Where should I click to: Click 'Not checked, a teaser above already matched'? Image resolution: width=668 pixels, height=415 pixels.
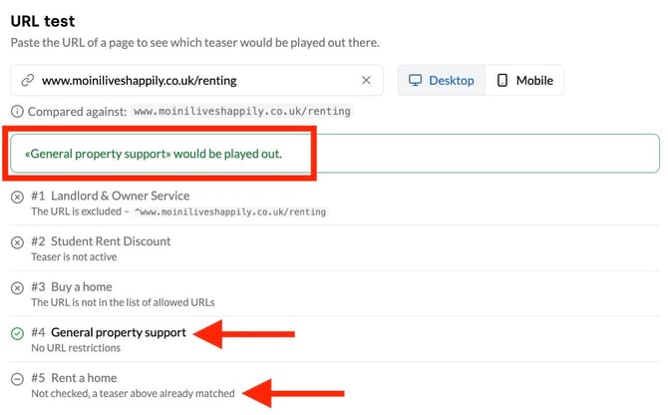[133, 394]
